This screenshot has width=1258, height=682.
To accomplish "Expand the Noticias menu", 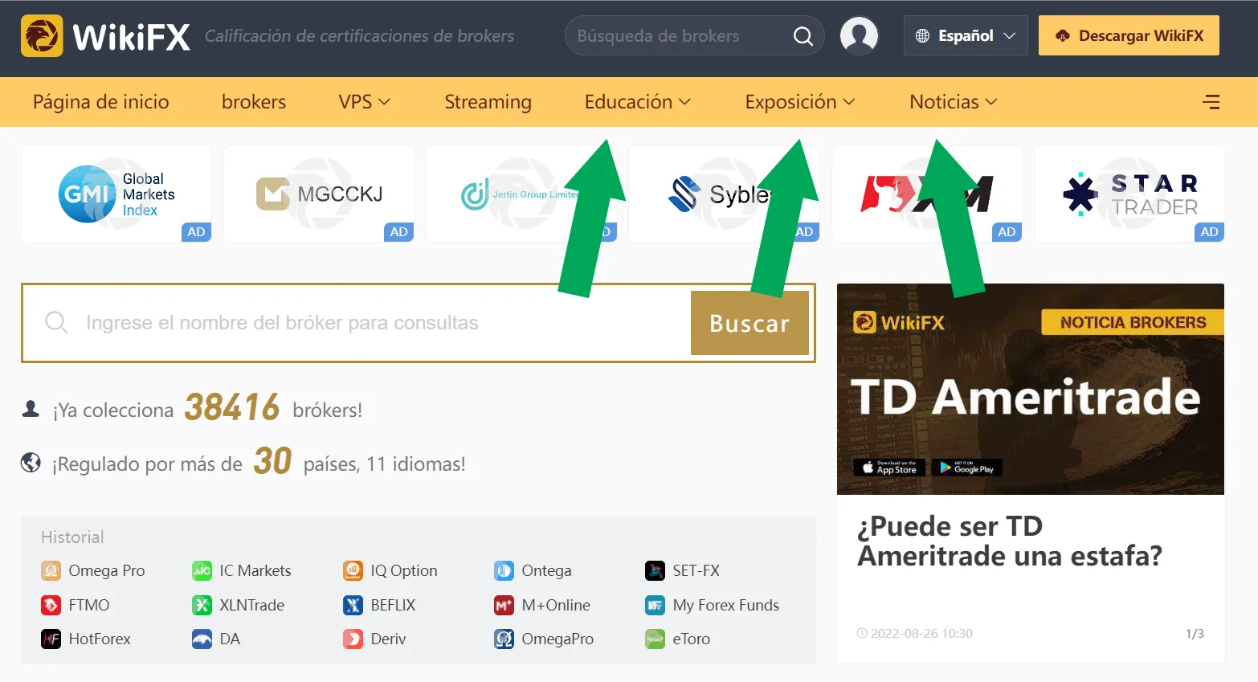I will [x=954, y=102].
